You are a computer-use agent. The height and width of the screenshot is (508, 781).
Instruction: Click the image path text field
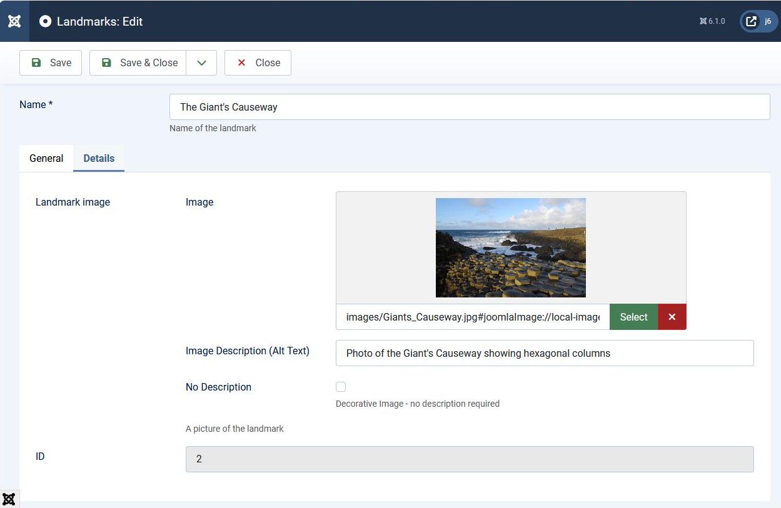[x=473, y=317]
